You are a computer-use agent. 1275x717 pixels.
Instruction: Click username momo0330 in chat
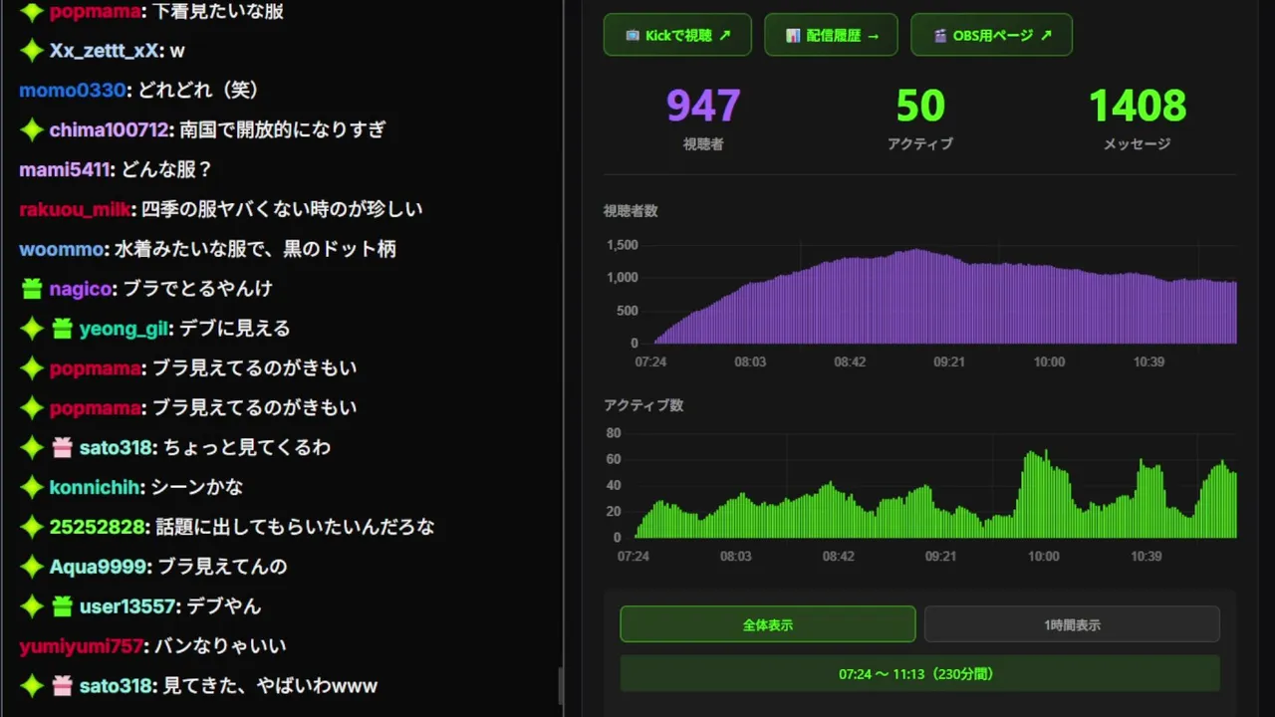click(x=73, y=90)
